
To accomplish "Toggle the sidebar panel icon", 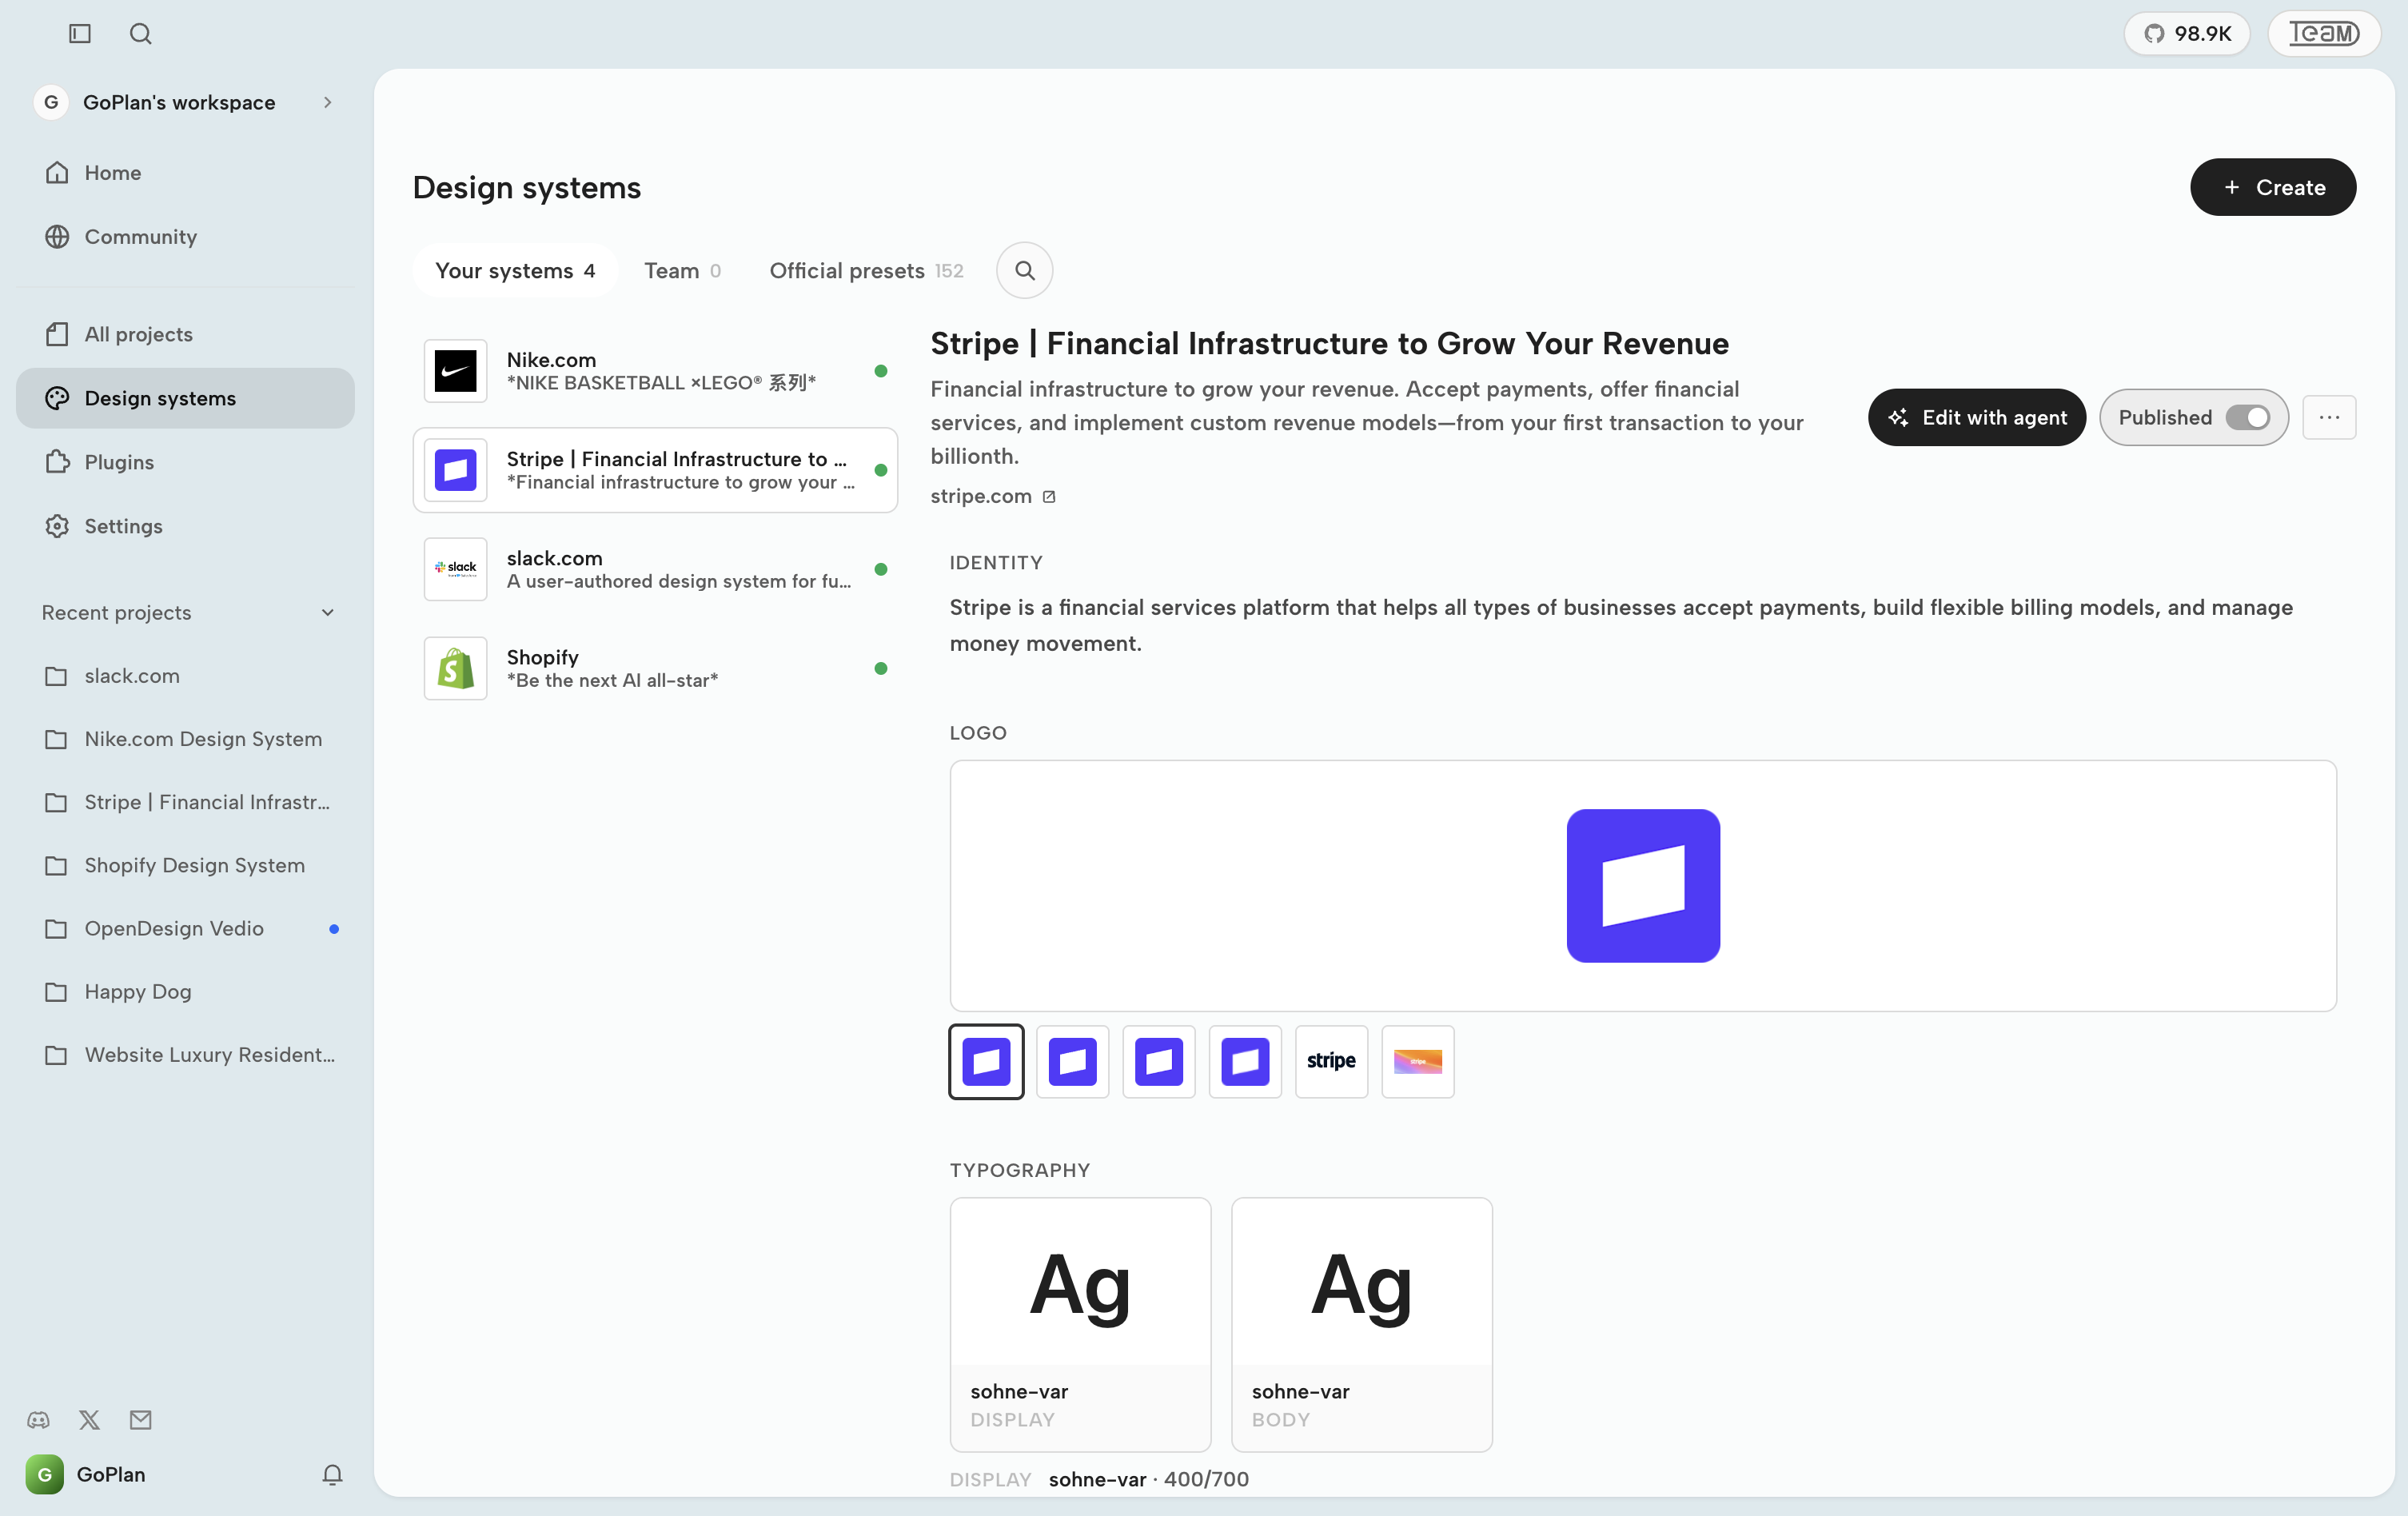I will (80, 34).
